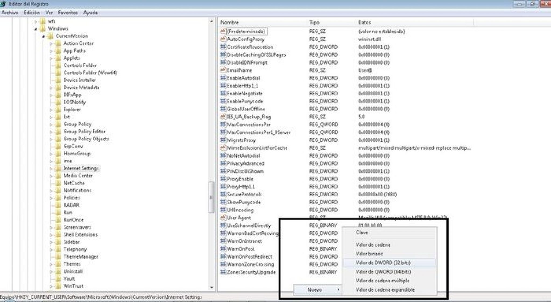
Task: Click the EmailName string value icon
Action: click(x=223, y=70)
